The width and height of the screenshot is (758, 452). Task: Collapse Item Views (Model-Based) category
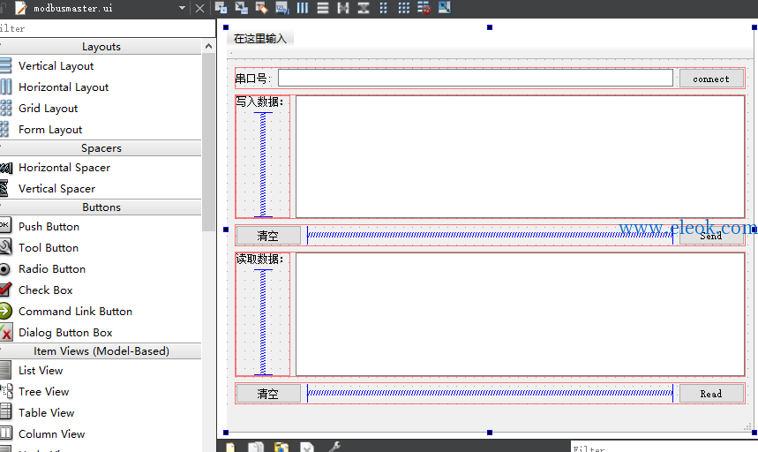(101, 351)
